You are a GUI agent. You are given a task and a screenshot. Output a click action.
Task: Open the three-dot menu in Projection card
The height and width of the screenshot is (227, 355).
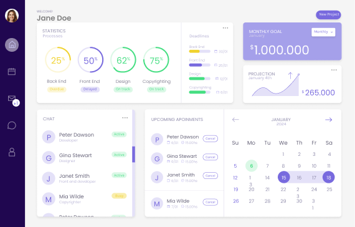pos(334,70)
